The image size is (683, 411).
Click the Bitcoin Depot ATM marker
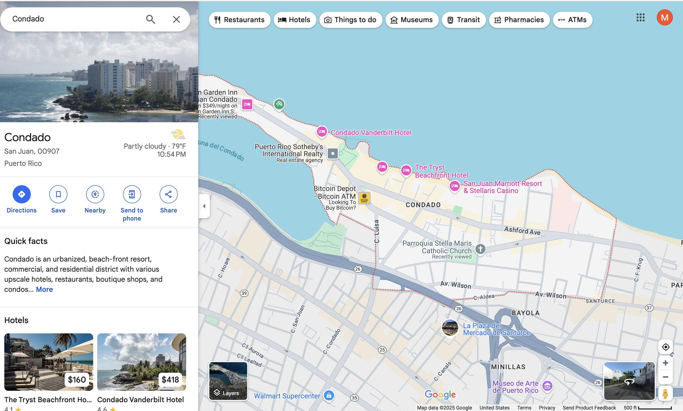[364, 198]
